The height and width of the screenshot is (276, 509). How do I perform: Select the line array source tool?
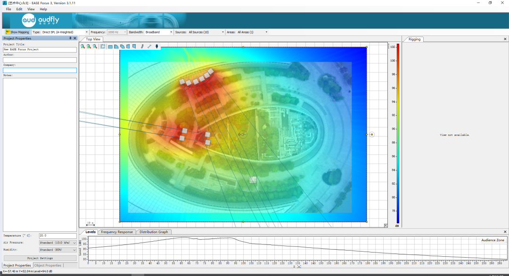[x=142, y=47]
